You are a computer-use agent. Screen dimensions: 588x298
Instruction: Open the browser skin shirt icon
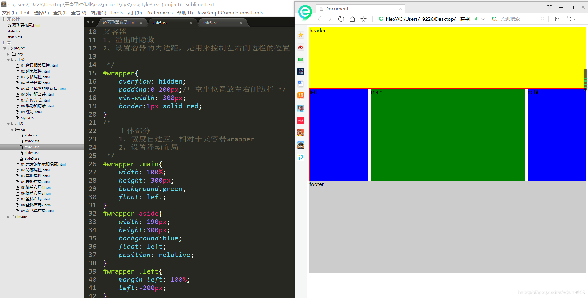[549, 7]
